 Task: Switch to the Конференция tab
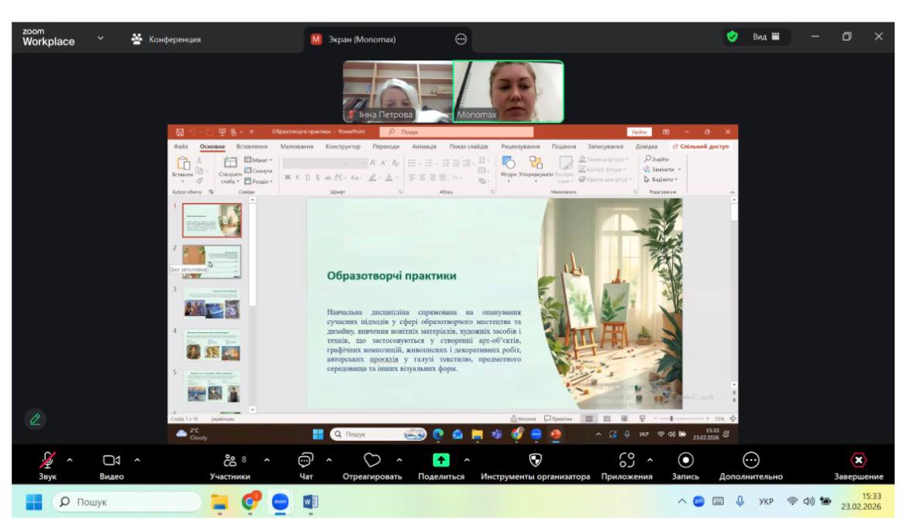click(x=166, y=38)
